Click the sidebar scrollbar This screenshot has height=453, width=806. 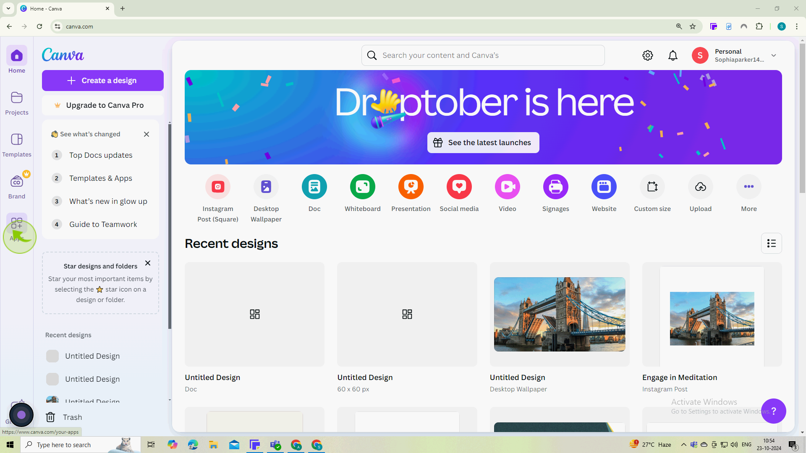pos(170,226)
